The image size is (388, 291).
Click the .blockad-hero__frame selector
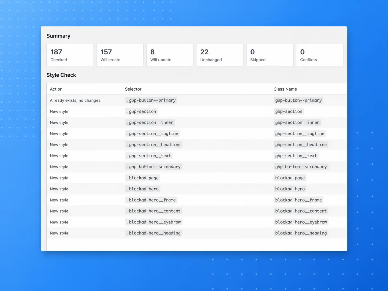pyautogui.click(x=151, y=200)
